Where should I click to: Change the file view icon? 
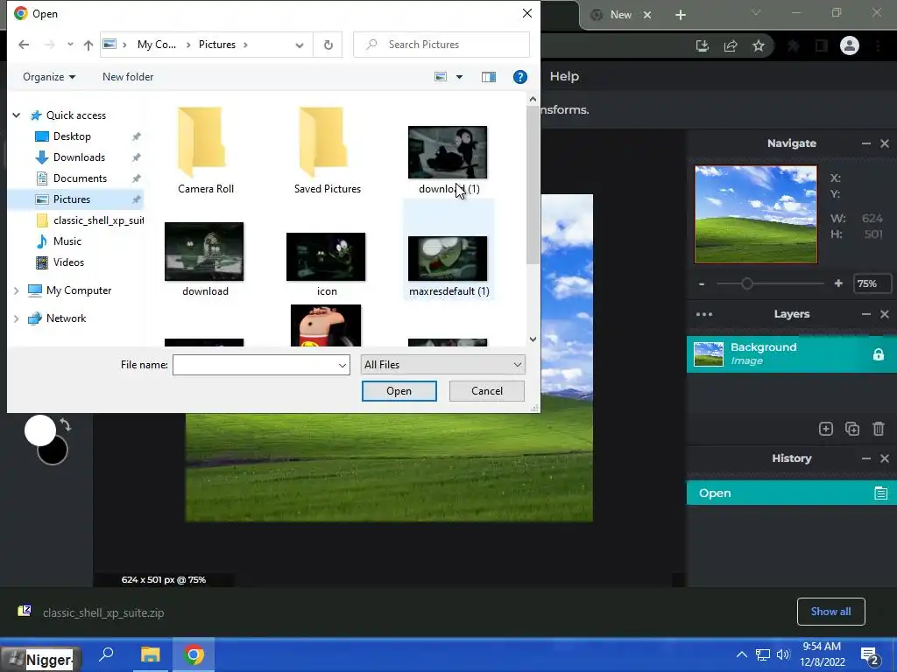(441, 77)
